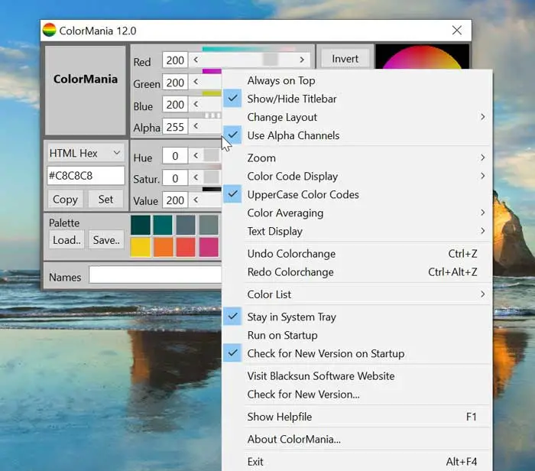The width and height of the screenshot is (535, 471).
Task: Click the ColorMania rainbow app icon in titlebar
Action: (x=49, y=30)
